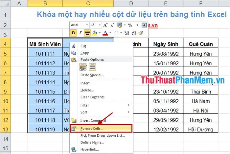Image resolution: width=230 pixels, height=154 pixels.
Task: Click the Borders icon in mini toolbar
Action: coord(116,33)
